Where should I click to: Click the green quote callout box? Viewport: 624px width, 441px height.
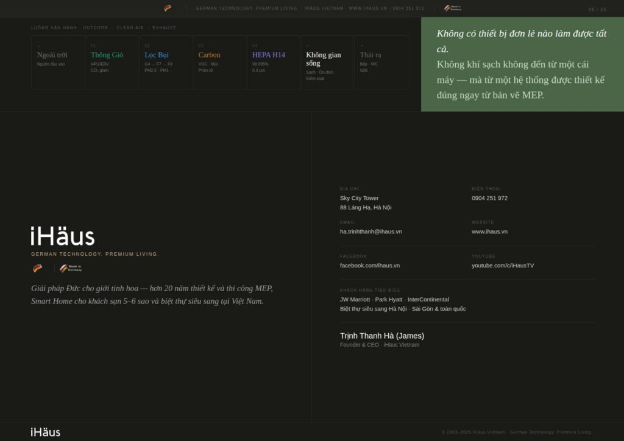point(522,64)
